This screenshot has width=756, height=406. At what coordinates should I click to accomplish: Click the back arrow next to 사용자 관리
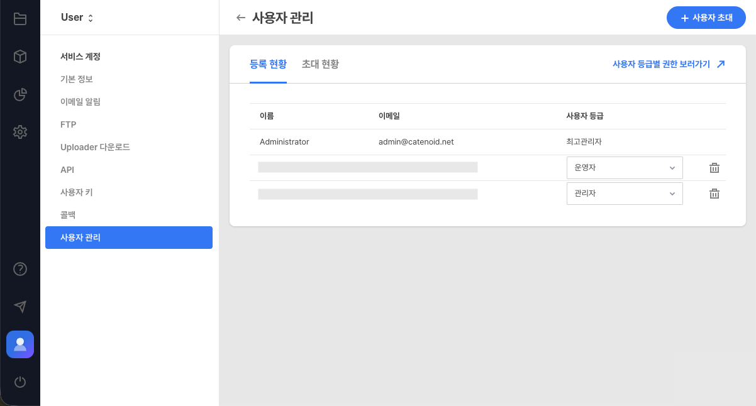(x=241, y=18)
